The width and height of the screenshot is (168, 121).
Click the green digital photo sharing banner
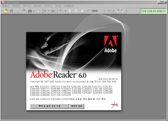pos(153,11)
